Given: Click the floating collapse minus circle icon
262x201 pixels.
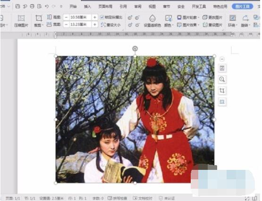Looking at the screenshot, I should pos(222,59).
